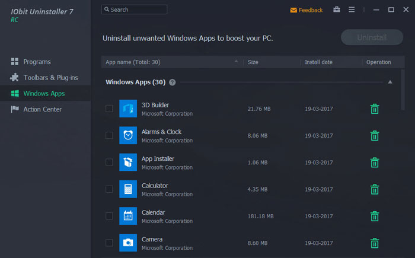Click the App Installer box icon
Screen dimensions: 415x258
128,162
